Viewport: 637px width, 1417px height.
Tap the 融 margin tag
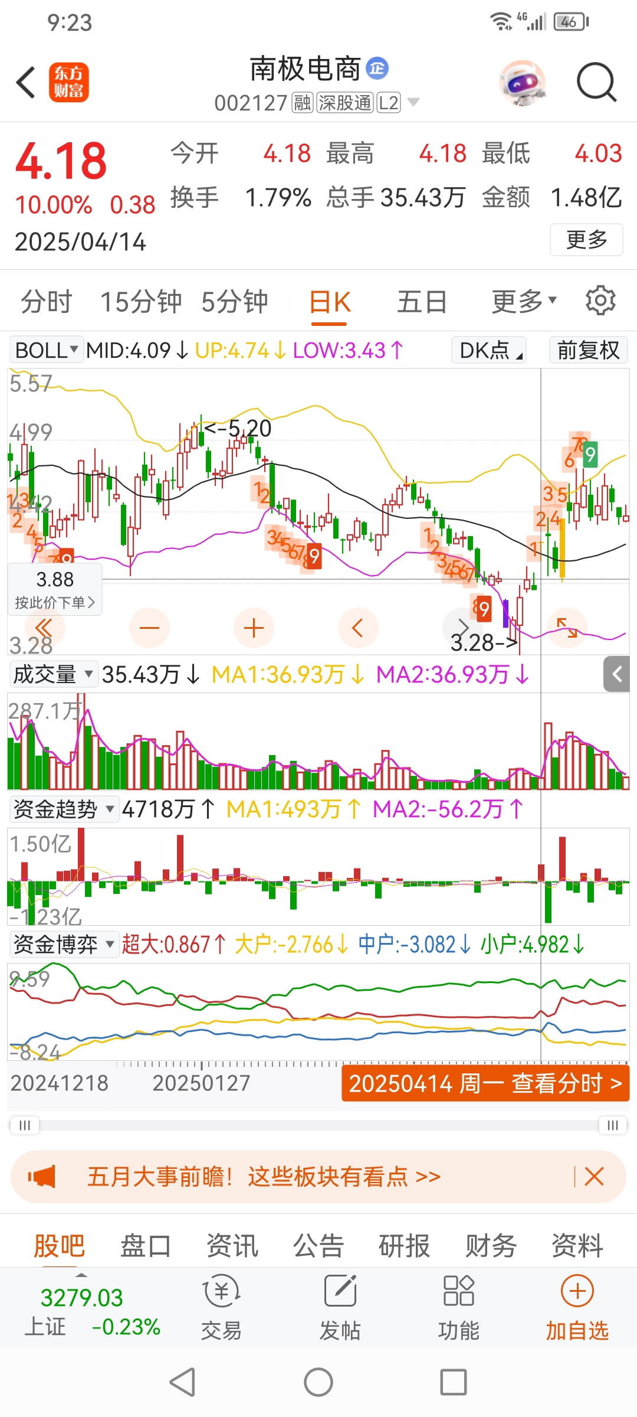(x=303, y=103)
